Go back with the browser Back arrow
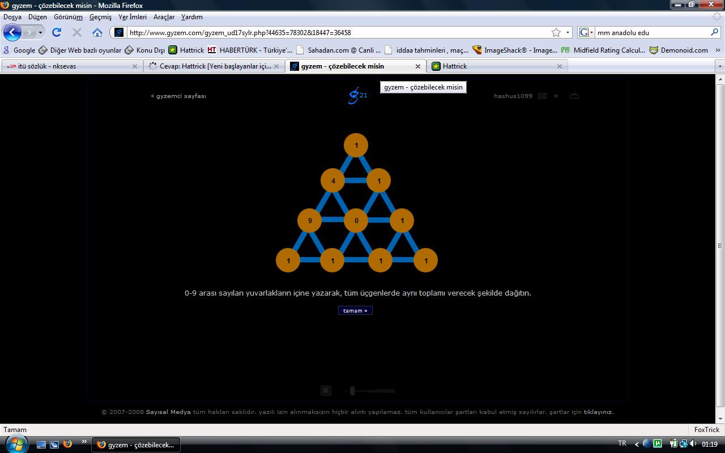 12,32
